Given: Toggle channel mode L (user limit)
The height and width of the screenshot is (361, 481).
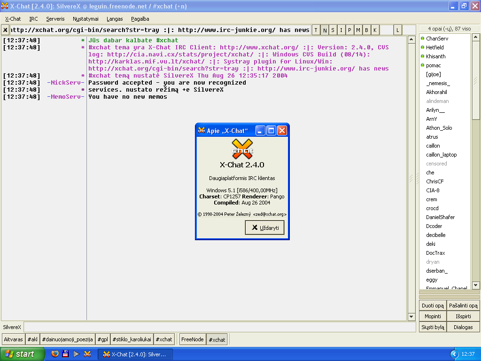Looking at the screenshot, I should (x=397, y=30).
